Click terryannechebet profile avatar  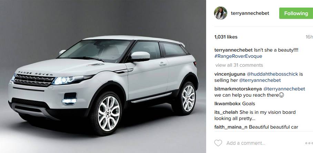(221, 13)
